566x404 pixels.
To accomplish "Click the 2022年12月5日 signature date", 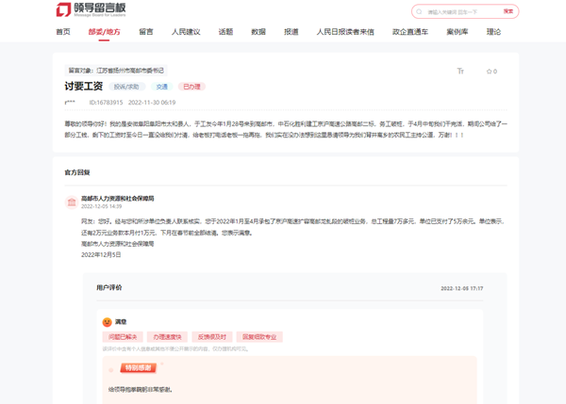I will pyautogui.click(x=101, y=255).
